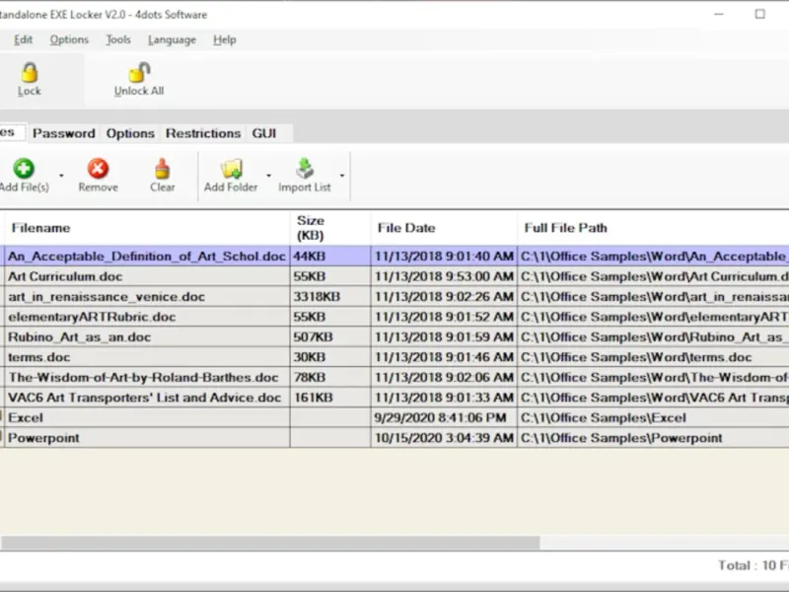
Task: Open the Language menu
Action: (171, 39)
